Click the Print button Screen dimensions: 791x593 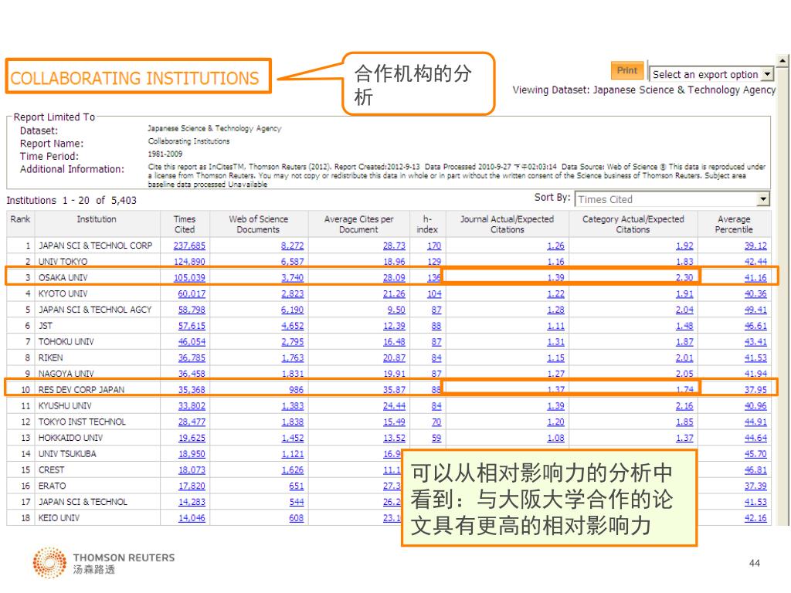627,70
